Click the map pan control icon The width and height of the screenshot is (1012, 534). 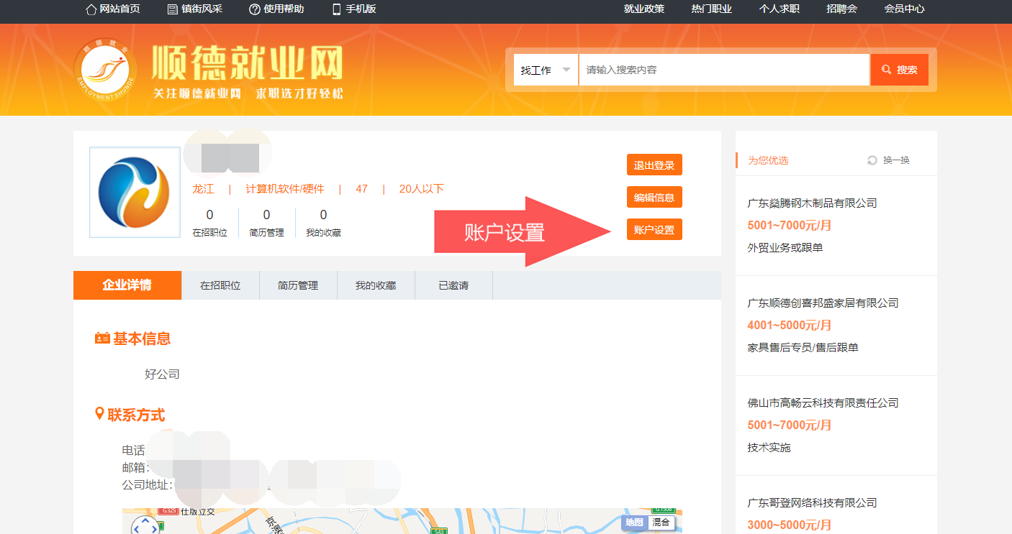(x=145, y=525)
